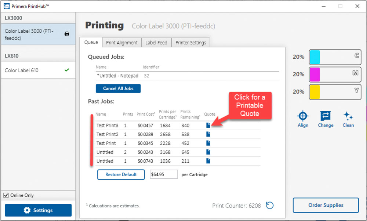Screen dimensions: 367x221
Task: Open printable quote for Test Print2
Action: (x=208, y=134)
